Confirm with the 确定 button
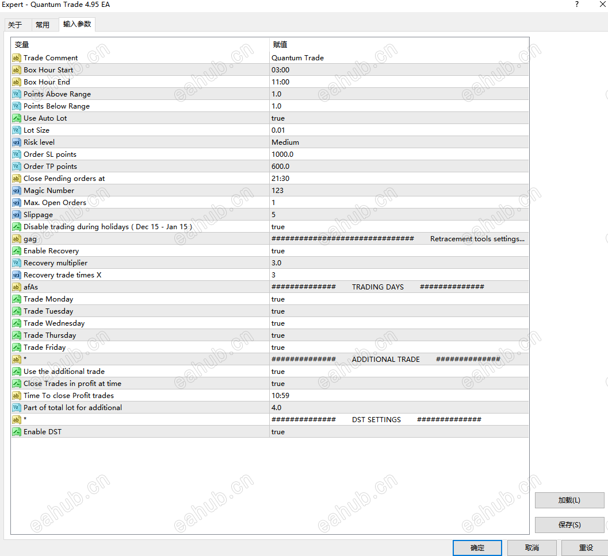This screenshot has width=608, height=556. click(477, 548)
